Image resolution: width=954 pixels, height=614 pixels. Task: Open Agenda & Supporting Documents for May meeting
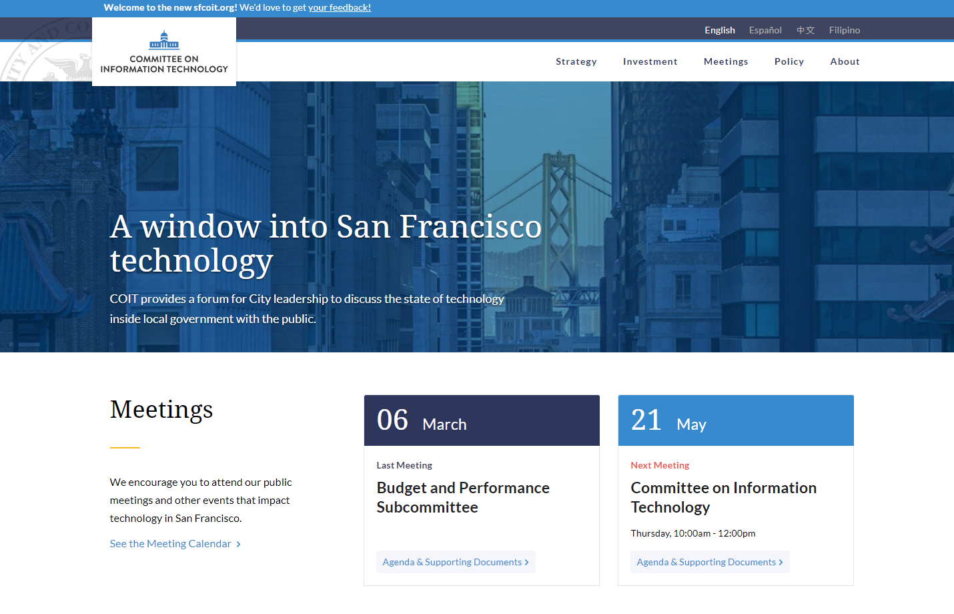709,562
